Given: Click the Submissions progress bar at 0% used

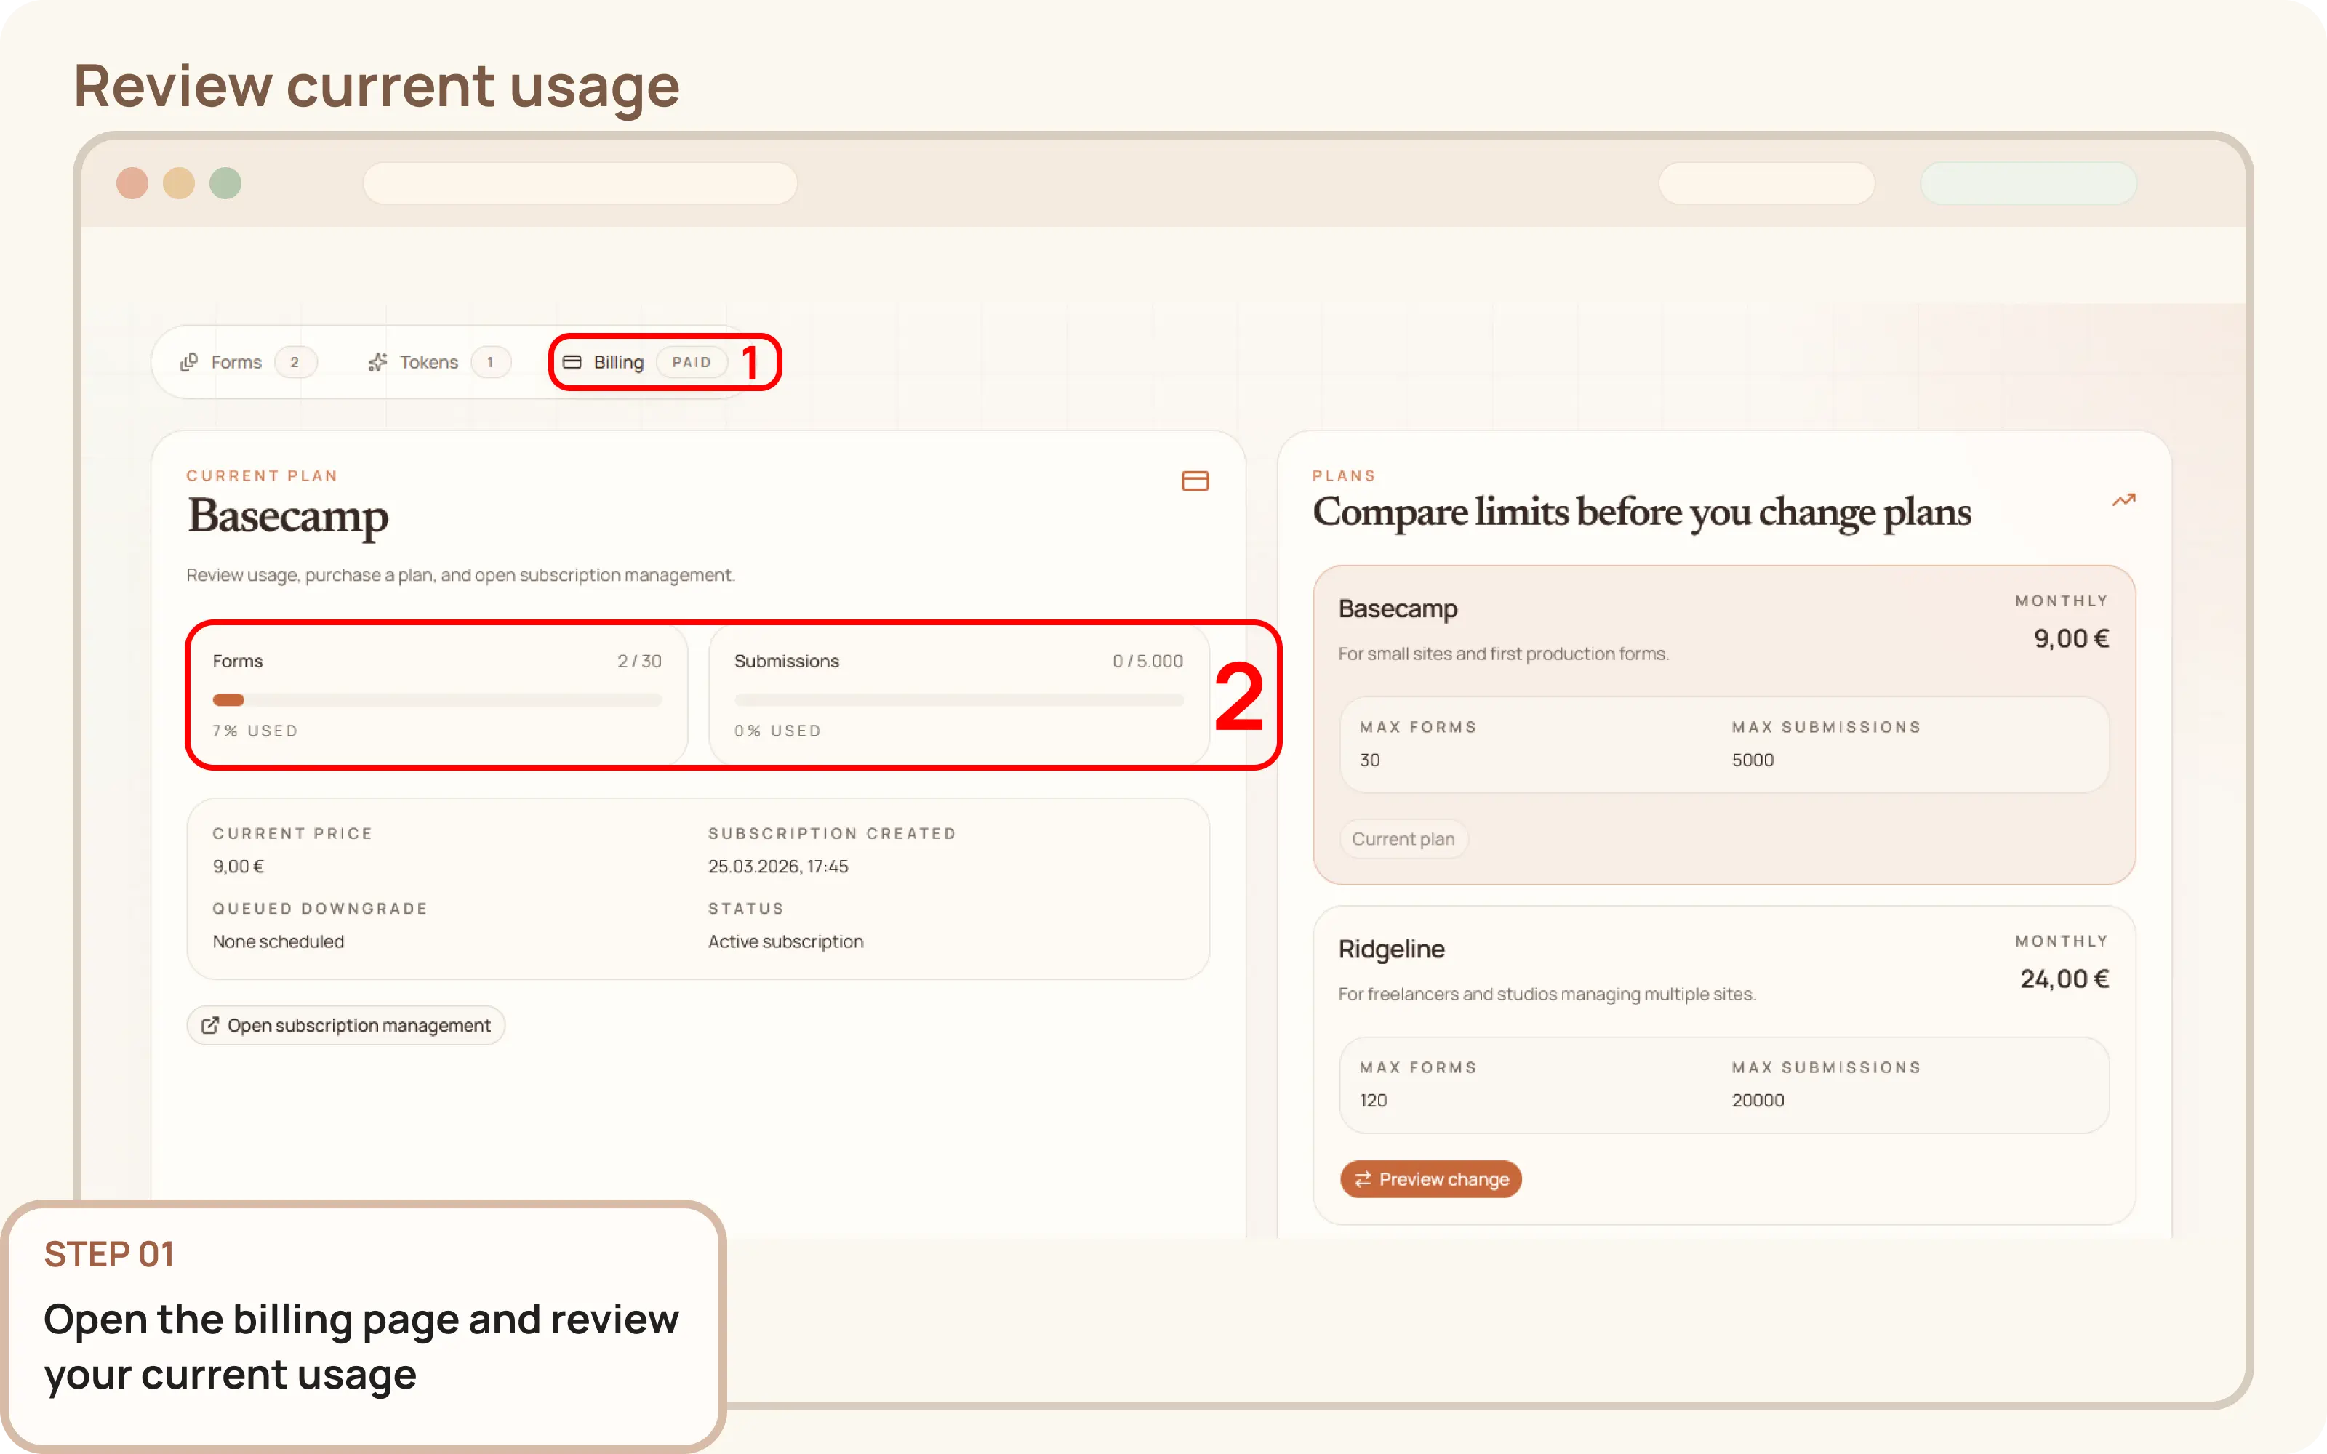Looking at the screenshot, I should [958, 699].
